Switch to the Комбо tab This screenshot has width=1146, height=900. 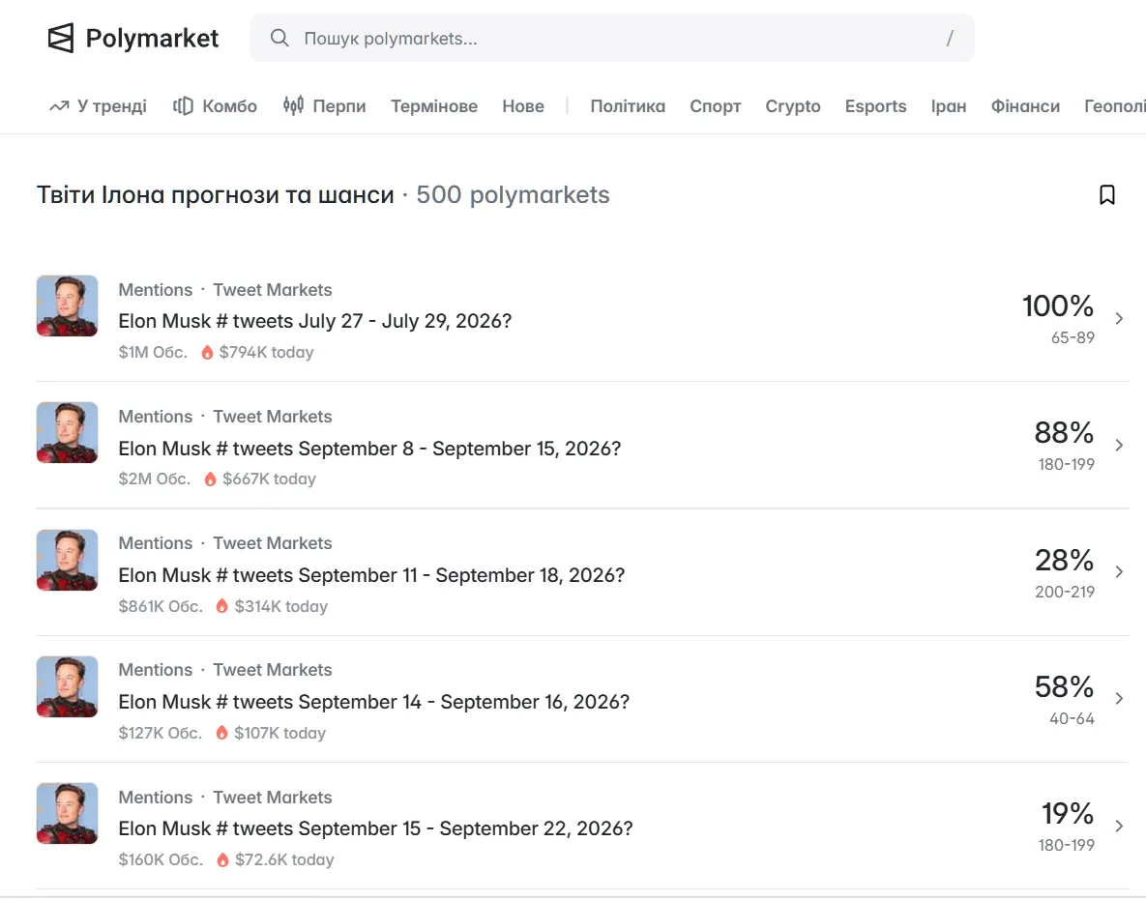(x=215, y=106)
